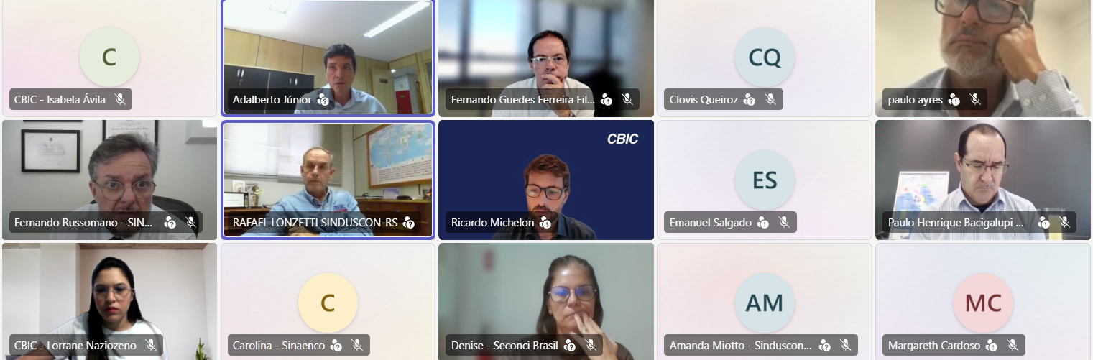1093x360 pixels.
Task: Click Carolina - Sinaenco's muted microphone icon
Action: tap(357, 346)
